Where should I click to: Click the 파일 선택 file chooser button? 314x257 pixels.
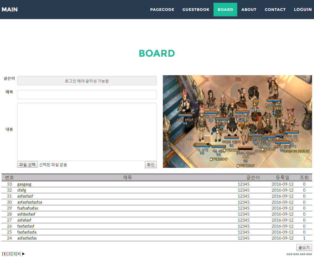[x=28, y=165]
